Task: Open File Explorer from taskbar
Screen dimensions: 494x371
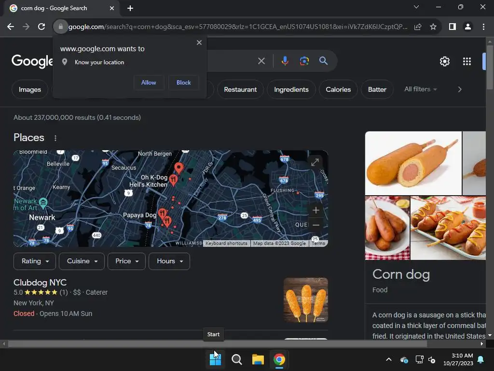Action: [x=258, y=359]
